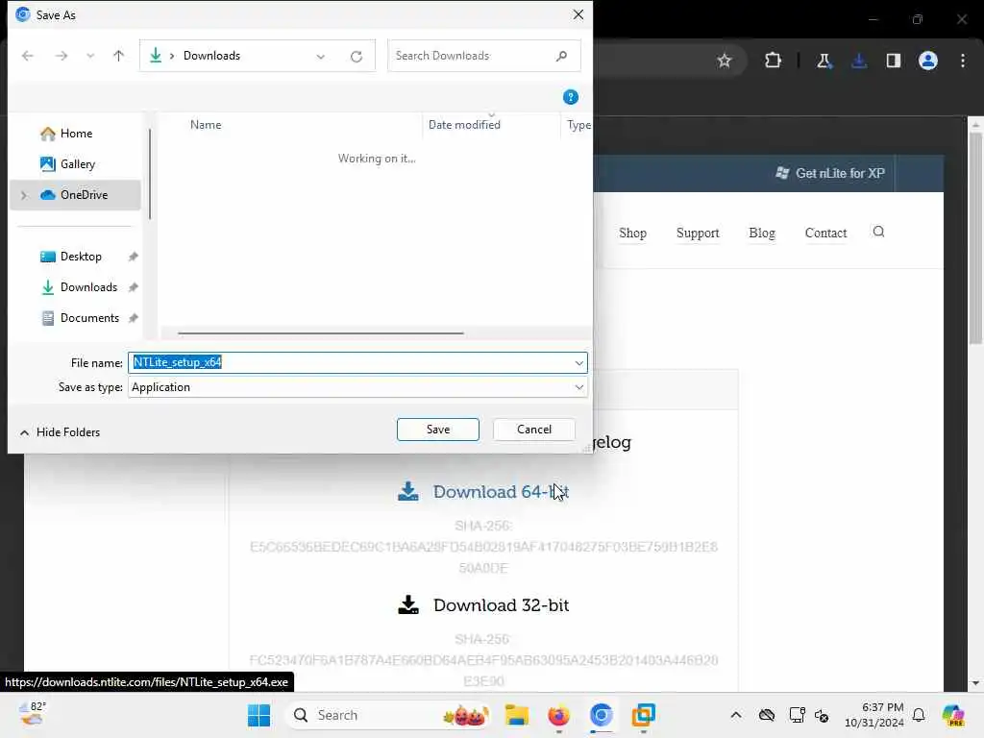
Task: Open the blue help icon
Action: coord(571,97)
